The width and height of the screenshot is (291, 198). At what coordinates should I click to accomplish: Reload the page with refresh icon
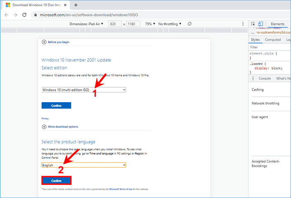click(24, 15)
